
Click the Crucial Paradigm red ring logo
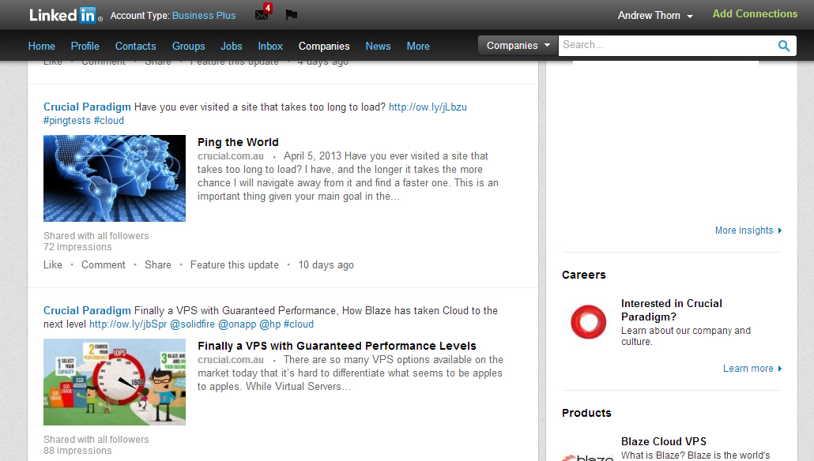[x=588, y=321]
